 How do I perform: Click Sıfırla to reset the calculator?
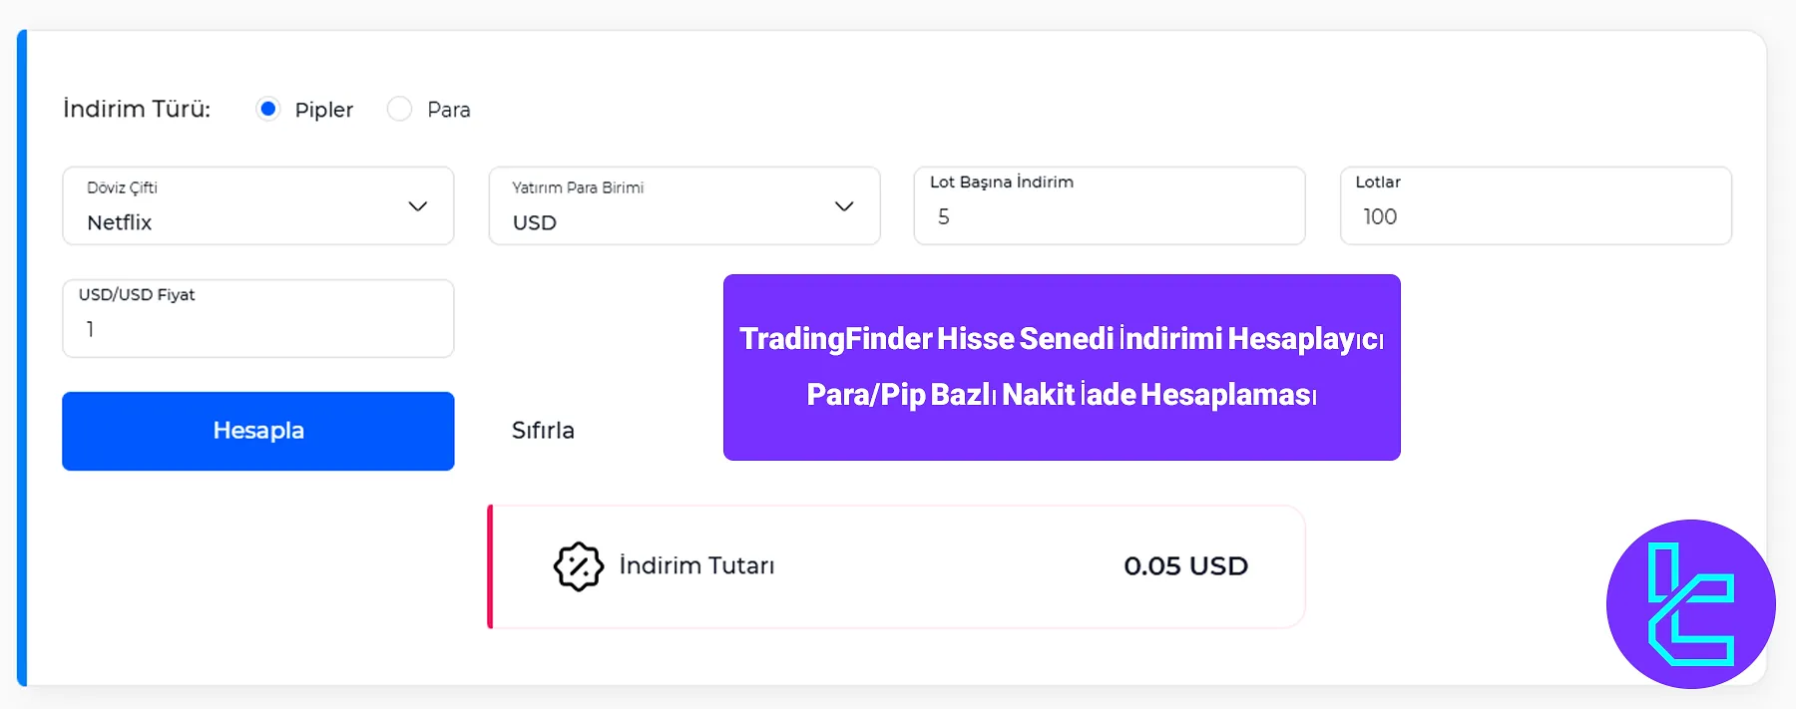[x=542, y=431]
